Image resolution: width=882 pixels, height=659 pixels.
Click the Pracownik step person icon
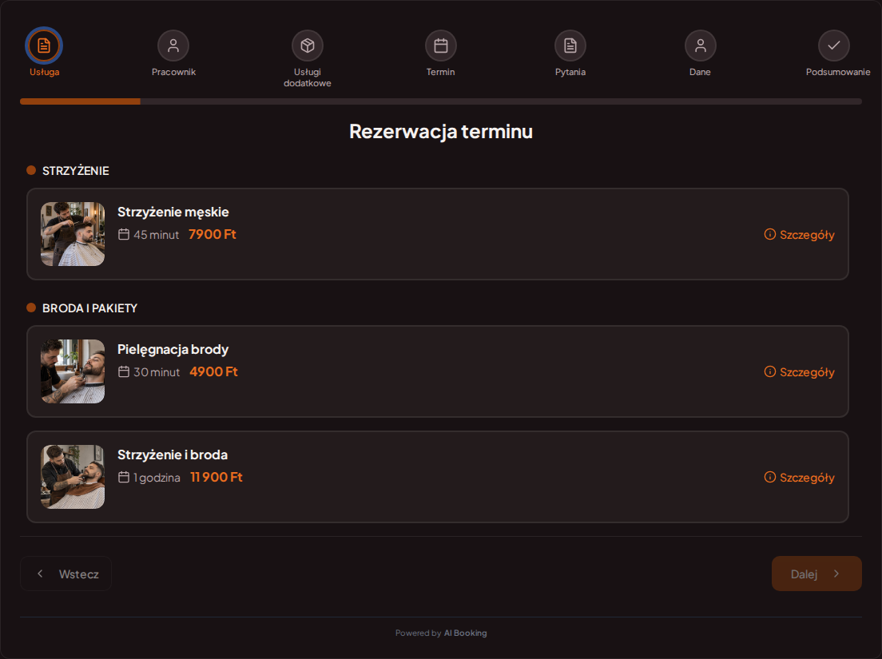pyautogui.click(x=173, y=46)
